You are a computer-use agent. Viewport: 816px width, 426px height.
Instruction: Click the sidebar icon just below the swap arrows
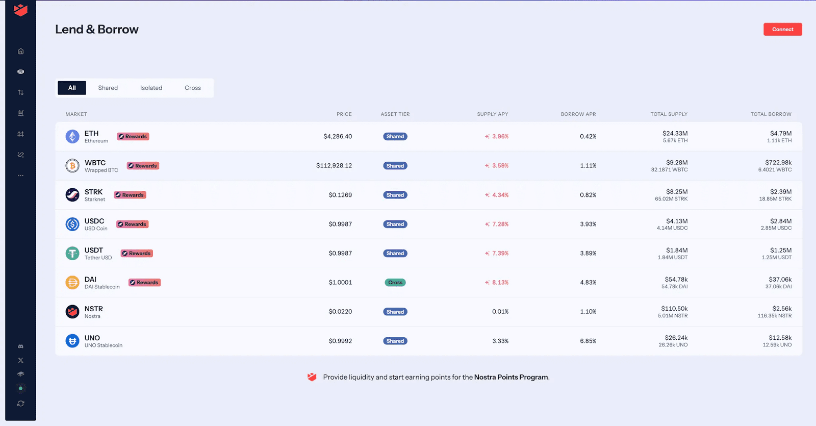20,113
